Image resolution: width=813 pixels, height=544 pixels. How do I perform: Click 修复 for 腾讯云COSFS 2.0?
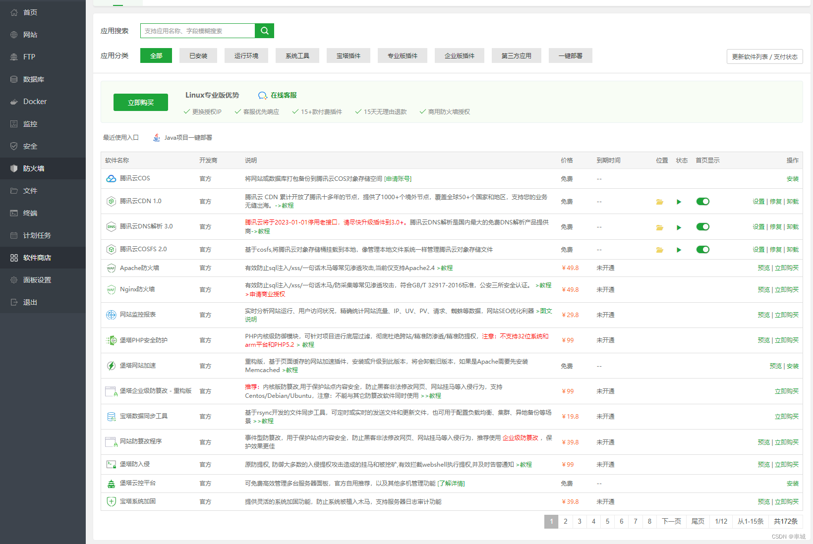click(776, 250)
